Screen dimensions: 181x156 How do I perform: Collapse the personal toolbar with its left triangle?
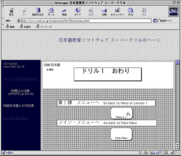[x=3, y=25]
